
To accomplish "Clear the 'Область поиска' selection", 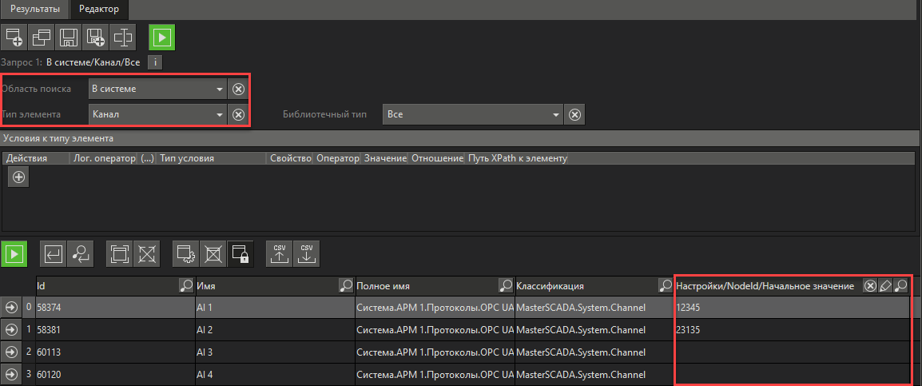I will tap(238, 89).
